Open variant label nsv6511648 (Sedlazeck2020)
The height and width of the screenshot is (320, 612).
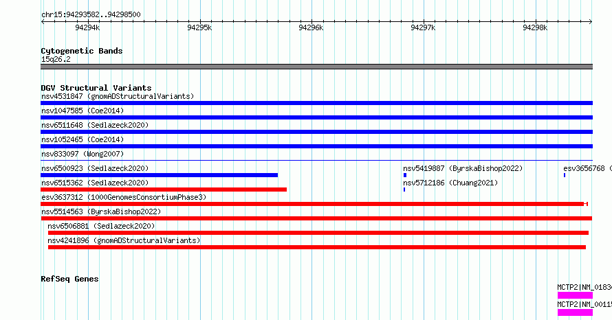[x=95, y=125]
